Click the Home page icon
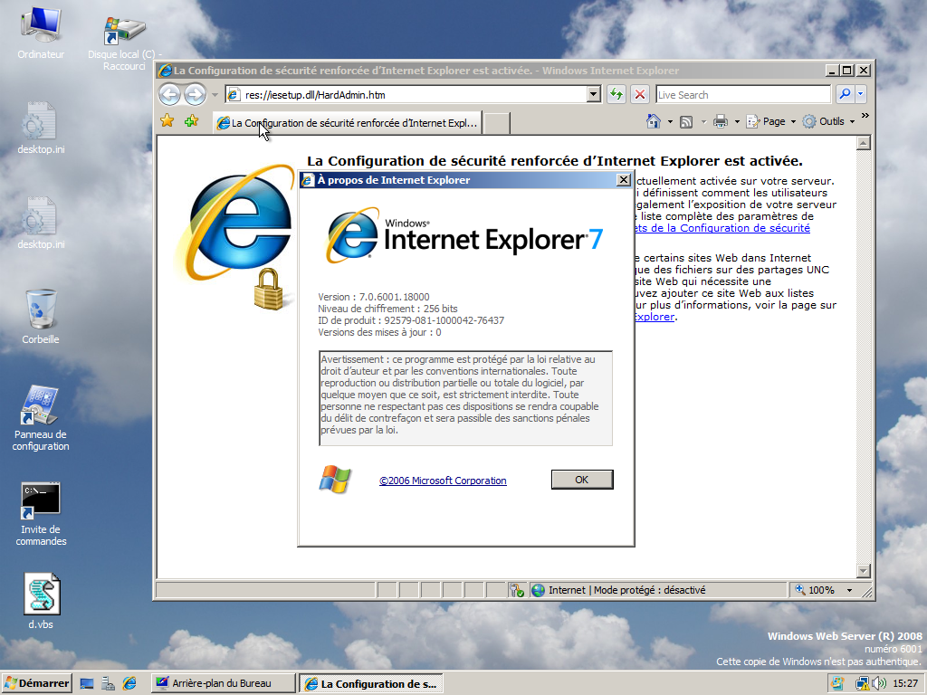The width and height of the screenshot is (927, 695). [653, 121]
